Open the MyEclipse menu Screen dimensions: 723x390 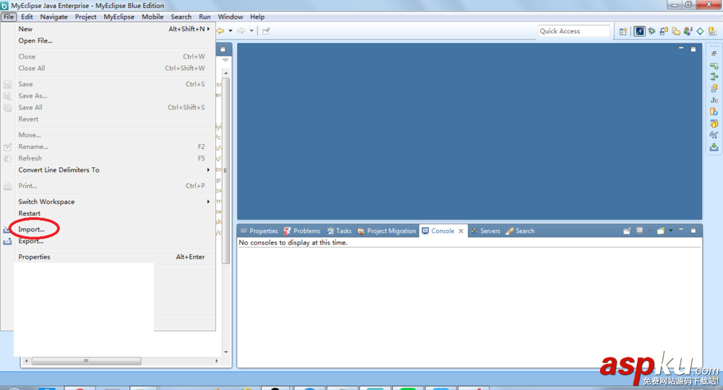119,17
